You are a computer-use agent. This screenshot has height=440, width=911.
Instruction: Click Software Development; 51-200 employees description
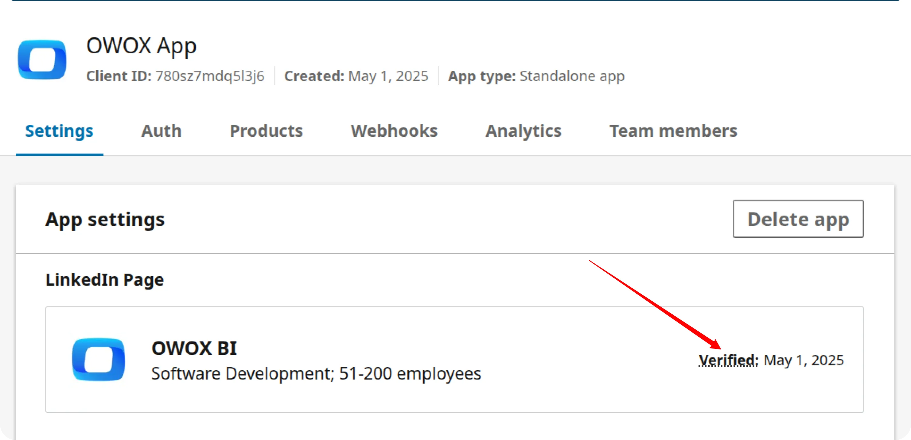click(316, 373)
